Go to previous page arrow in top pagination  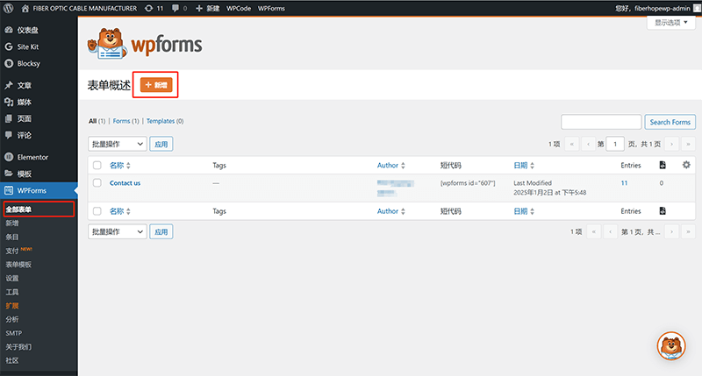click(x=588, y=144)
